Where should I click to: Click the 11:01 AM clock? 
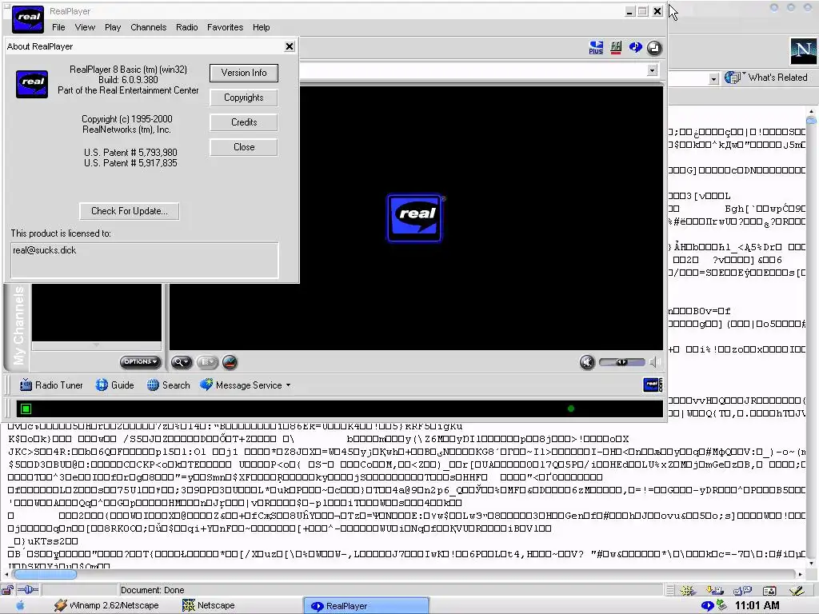(x=757, y=606)
